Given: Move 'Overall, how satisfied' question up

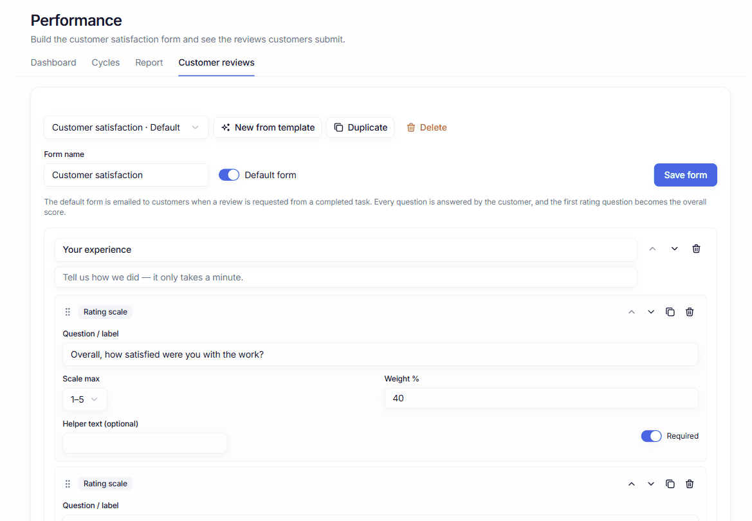Looking at the screenshot, I should [x=632, y=312].
